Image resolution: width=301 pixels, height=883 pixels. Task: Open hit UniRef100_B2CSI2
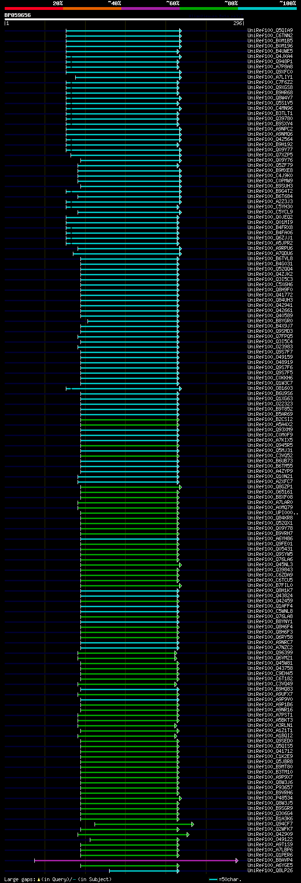pos(270,420)
